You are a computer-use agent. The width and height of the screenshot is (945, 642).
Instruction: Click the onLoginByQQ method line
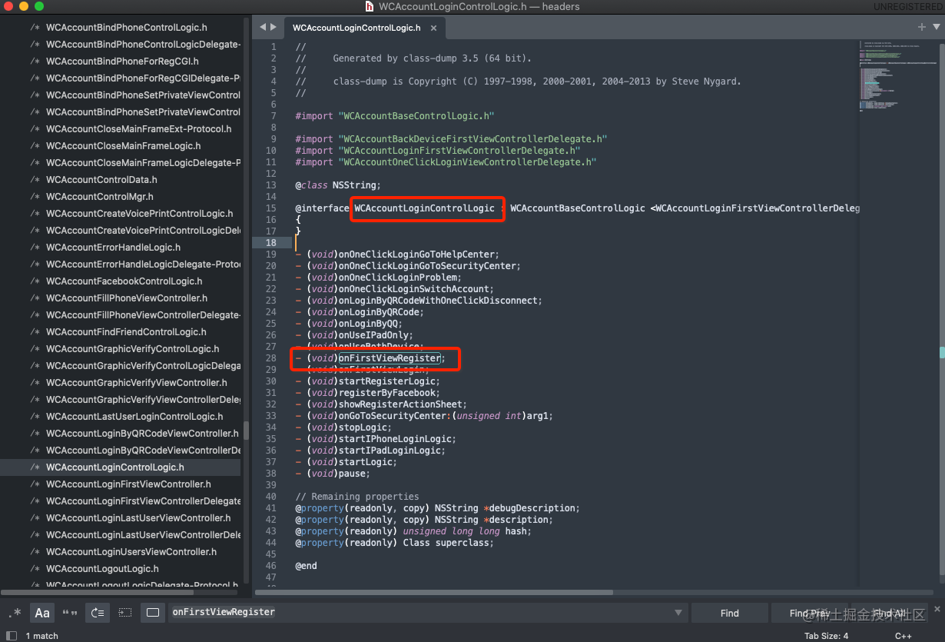click(349, 324)
